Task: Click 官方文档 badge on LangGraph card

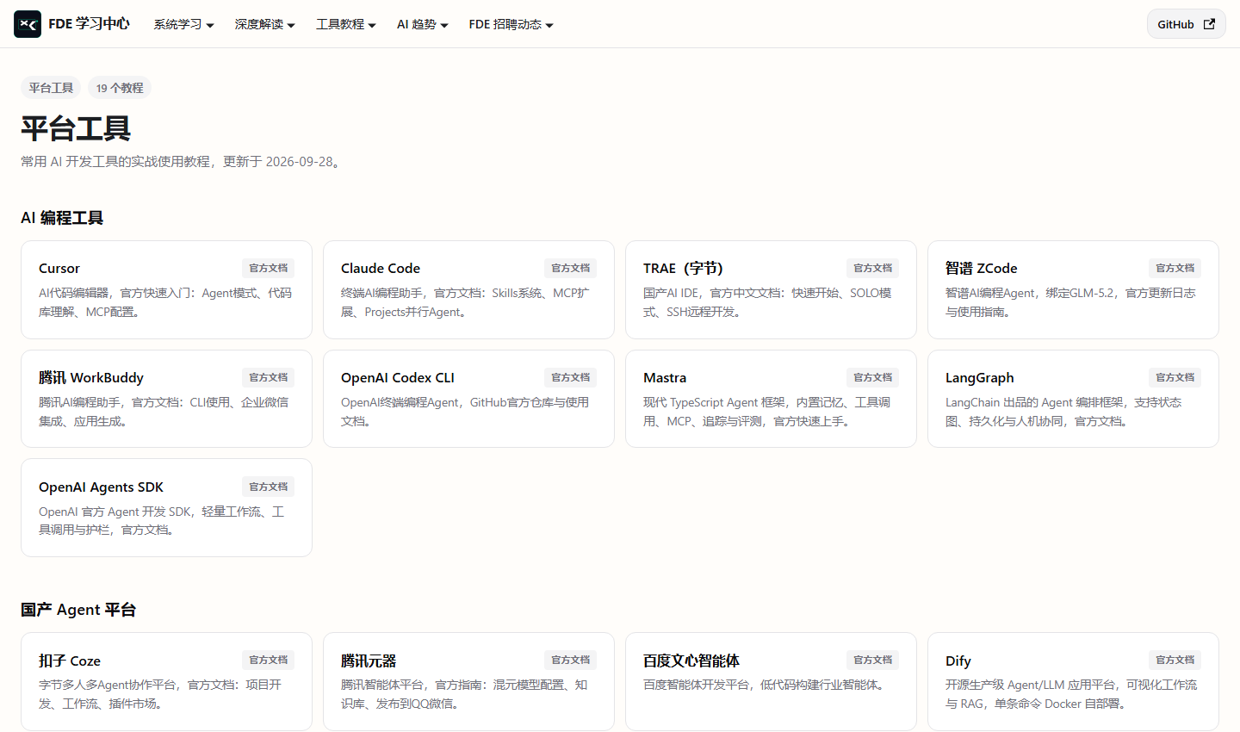Action: click(x=1175, y=377)
